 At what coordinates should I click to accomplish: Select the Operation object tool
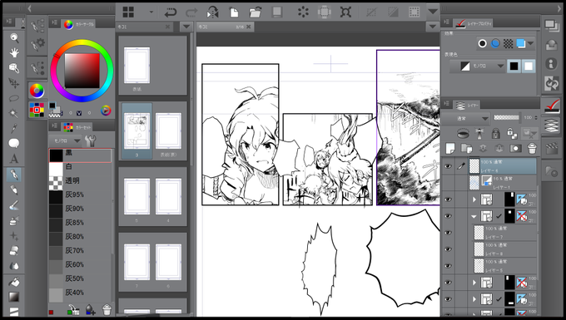[14, 68]
